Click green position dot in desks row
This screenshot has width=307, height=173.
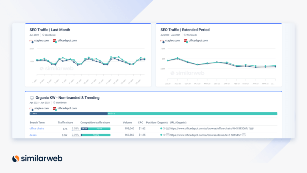pos(161,135)
